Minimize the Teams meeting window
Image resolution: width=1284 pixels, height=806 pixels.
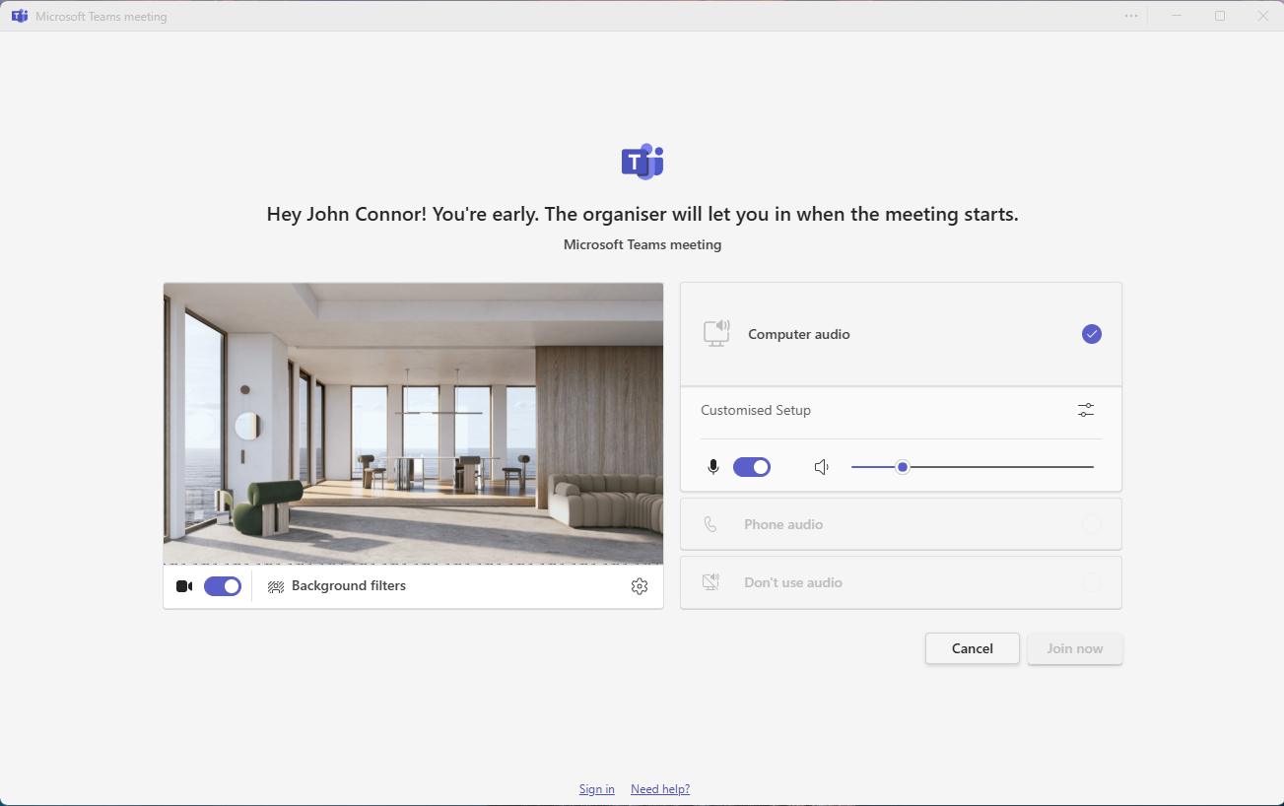click(1177, 16)
